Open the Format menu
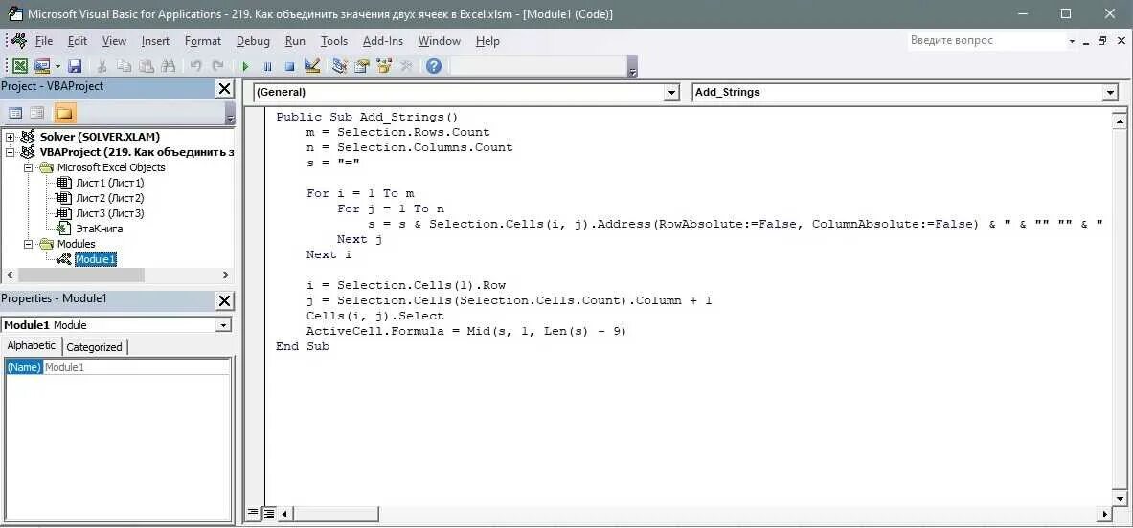 [x=203, y=41]
